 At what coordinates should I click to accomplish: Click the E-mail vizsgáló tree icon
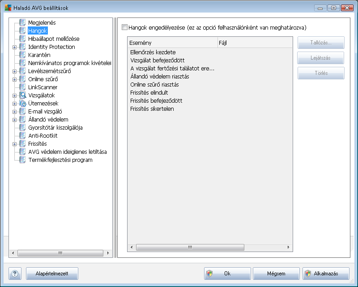22,111
